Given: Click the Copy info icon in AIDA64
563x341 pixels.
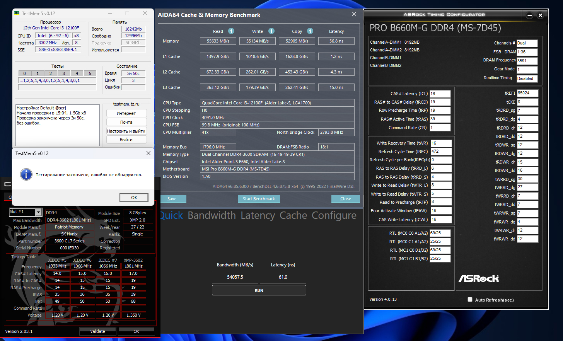Looking at the screenshot, I should (x=310, y=31).
